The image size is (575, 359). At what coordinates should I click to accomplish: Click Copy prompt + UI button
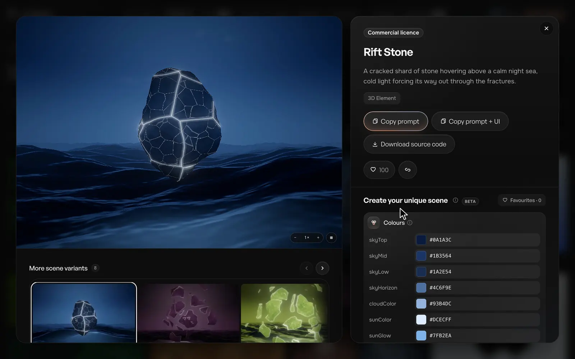click(470, 121)
